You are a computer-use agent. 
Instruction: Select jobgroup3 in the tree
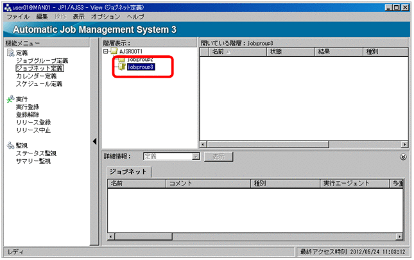[141, 67]
